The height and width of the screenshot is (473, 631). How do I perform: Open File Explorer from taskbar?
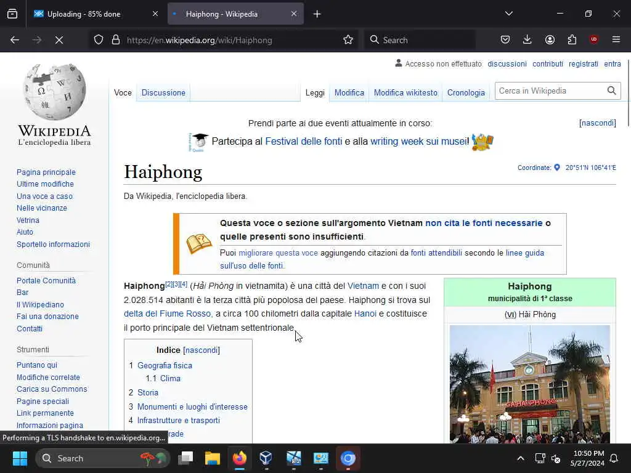point(213,458)
